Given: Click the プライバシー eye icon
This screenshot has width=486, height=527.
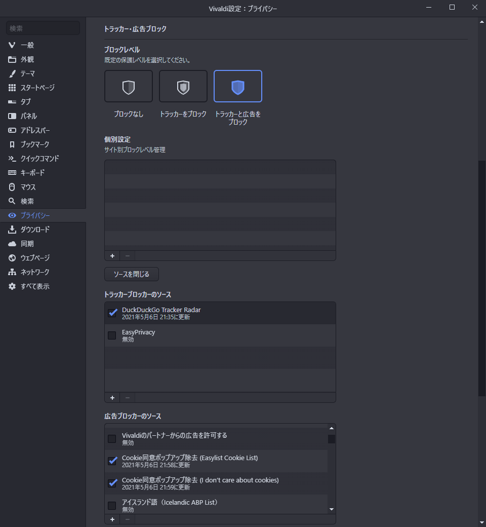Looking at the screenshot, I should (x=12, y=215).
